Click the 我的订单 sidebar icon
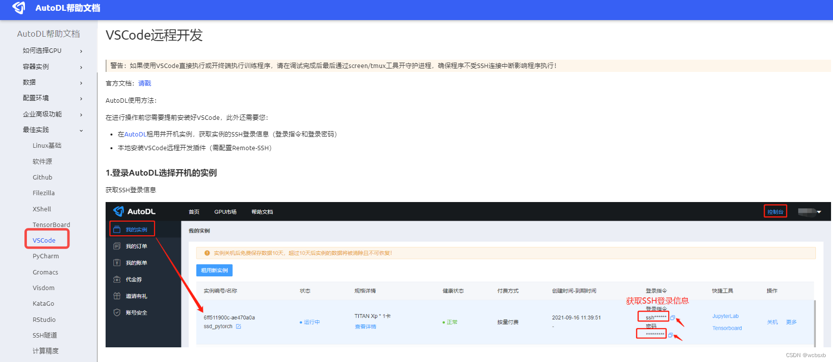 pos(117,246)
